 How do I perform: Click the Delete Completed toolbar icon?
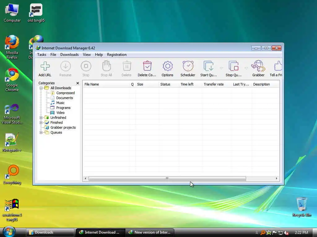tap(147, 66)
